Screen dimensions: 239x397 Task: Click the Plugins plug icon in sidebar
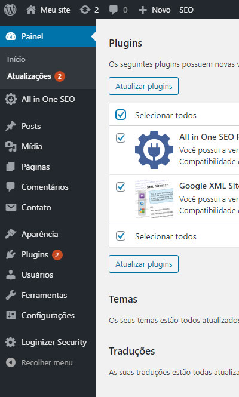pos(11,254)
